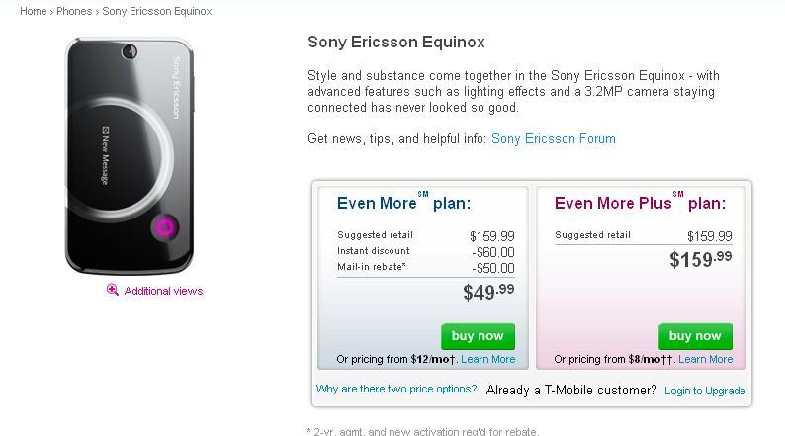The image size is (785, 436).
Task: Click Why are there two price options?
Action: point(396,389)
